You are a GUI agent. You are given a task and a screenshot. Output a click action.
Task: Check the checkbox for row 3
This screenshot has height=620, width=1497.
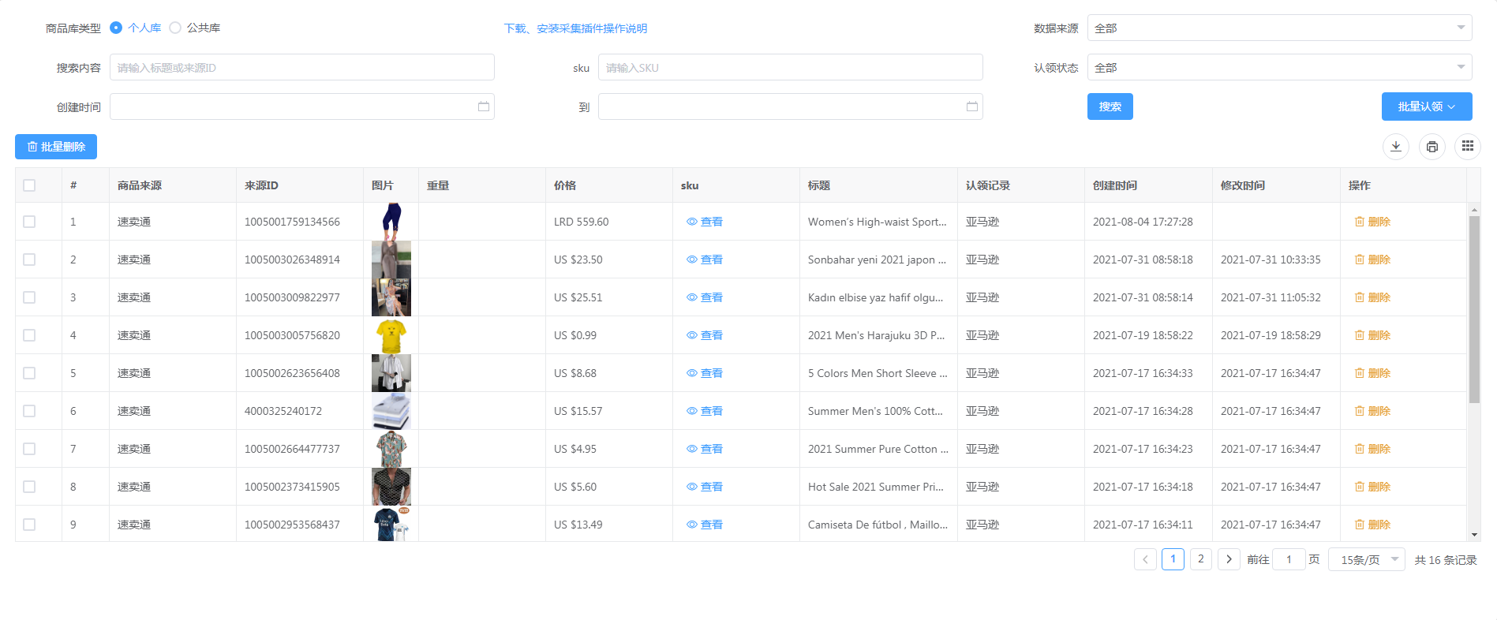(x=29, y=297)
